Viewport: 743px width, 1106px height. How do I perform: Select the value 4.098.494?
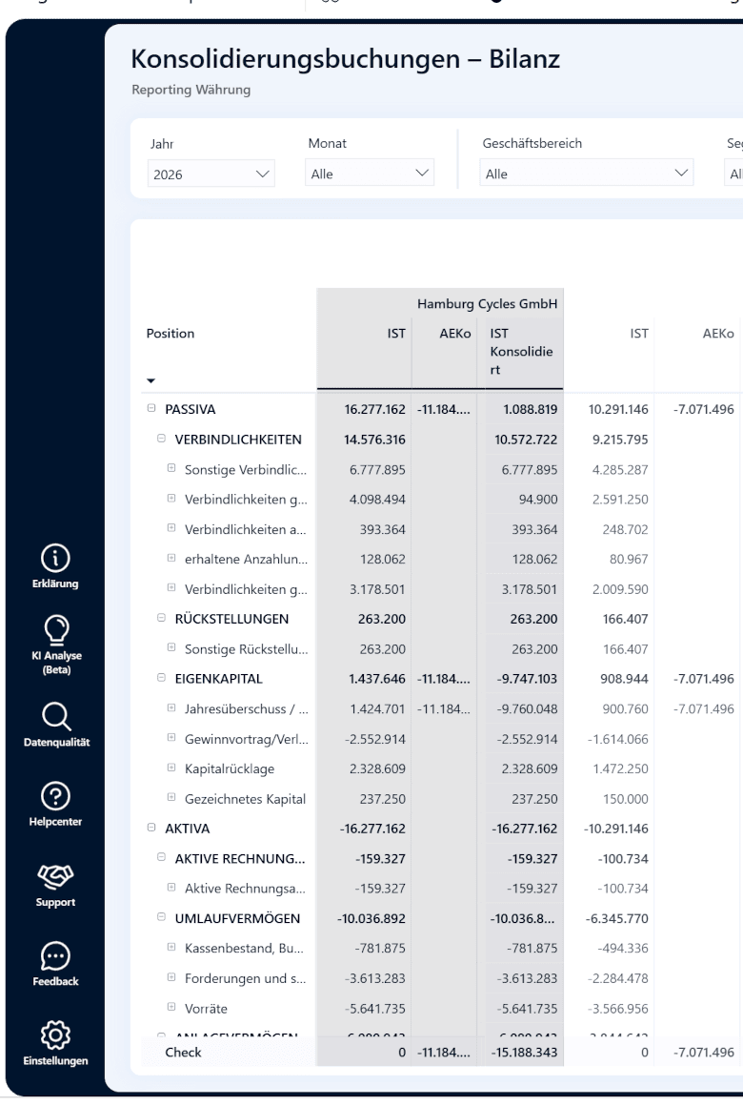[x=377, y=500]
